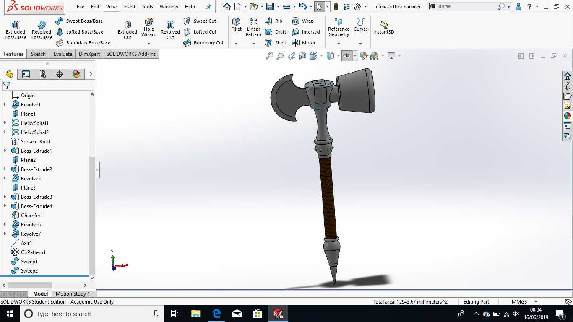Click the Surface-Knit1 feature
Viewport: 573px width, 322px height.
click(31, 142)
